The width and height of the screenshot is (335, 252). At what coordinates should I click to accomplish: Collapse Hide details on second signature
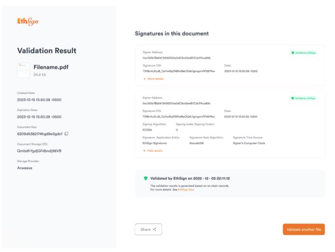point(153,150)
